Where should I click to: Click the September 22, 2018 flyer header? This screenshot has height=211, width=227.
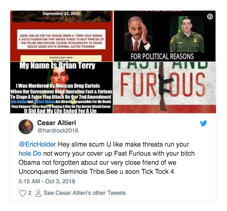coord(61,14)
